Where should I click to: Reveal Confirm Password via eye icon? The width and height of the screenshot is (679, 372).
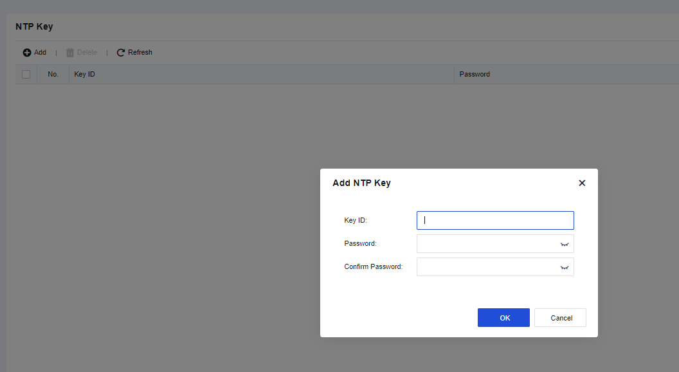pyautogui.click(x=565, y=267)
